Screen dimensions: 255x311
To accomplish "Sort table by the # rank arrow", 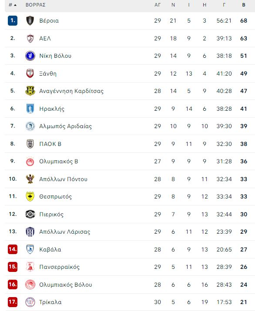I will click(x=13, y=5).
